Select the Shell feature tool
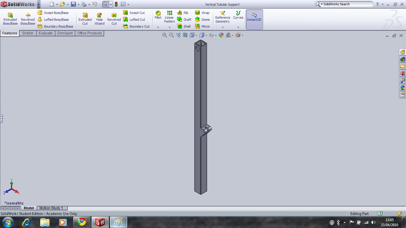 point(184,26)
